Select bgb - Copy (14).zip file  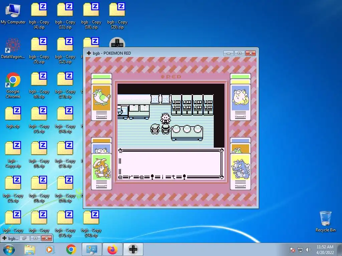[x=65, y=120]
